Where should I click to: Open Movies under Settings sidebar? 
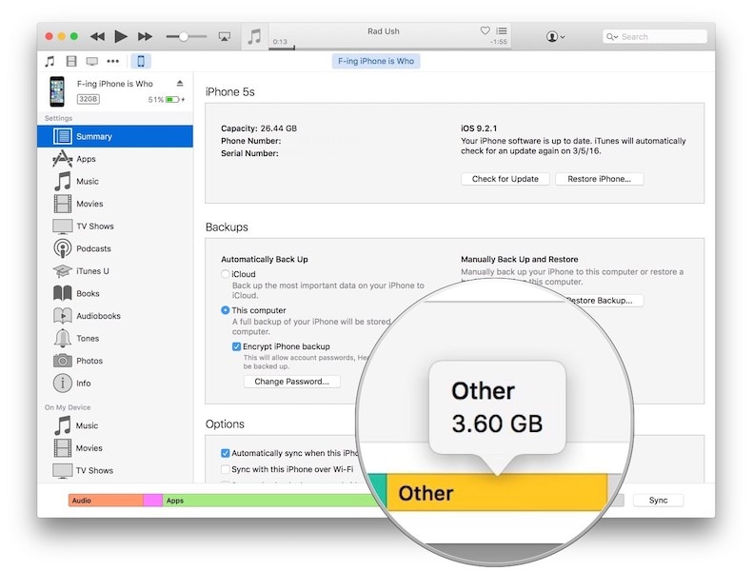pyautogui.click(x=115, y=204)
